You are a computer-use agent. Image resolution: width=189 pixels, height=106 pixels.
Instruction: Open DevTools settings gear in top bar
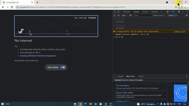point(179,12)
